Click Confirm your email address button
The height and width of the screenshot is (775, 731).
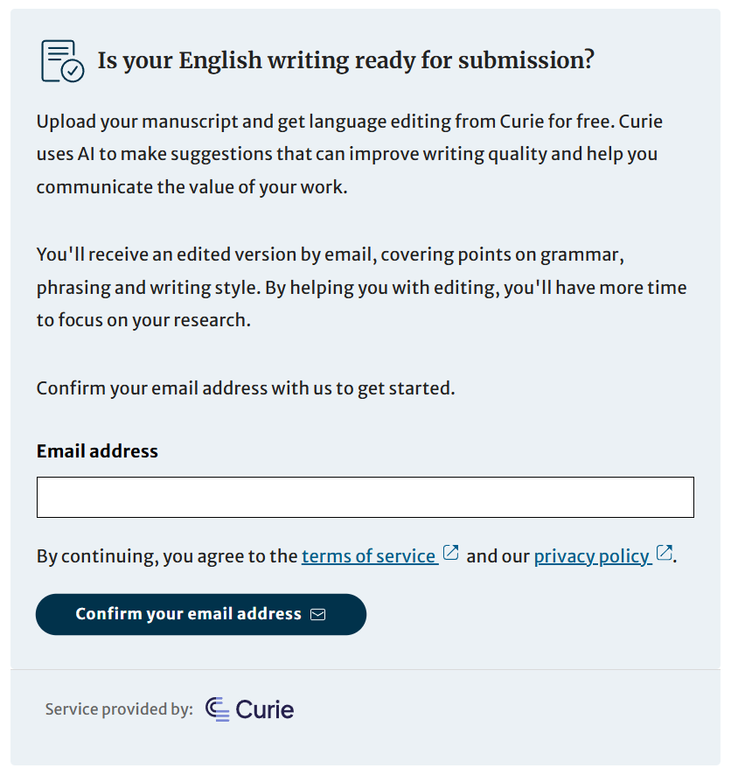[x=201, y=614]
